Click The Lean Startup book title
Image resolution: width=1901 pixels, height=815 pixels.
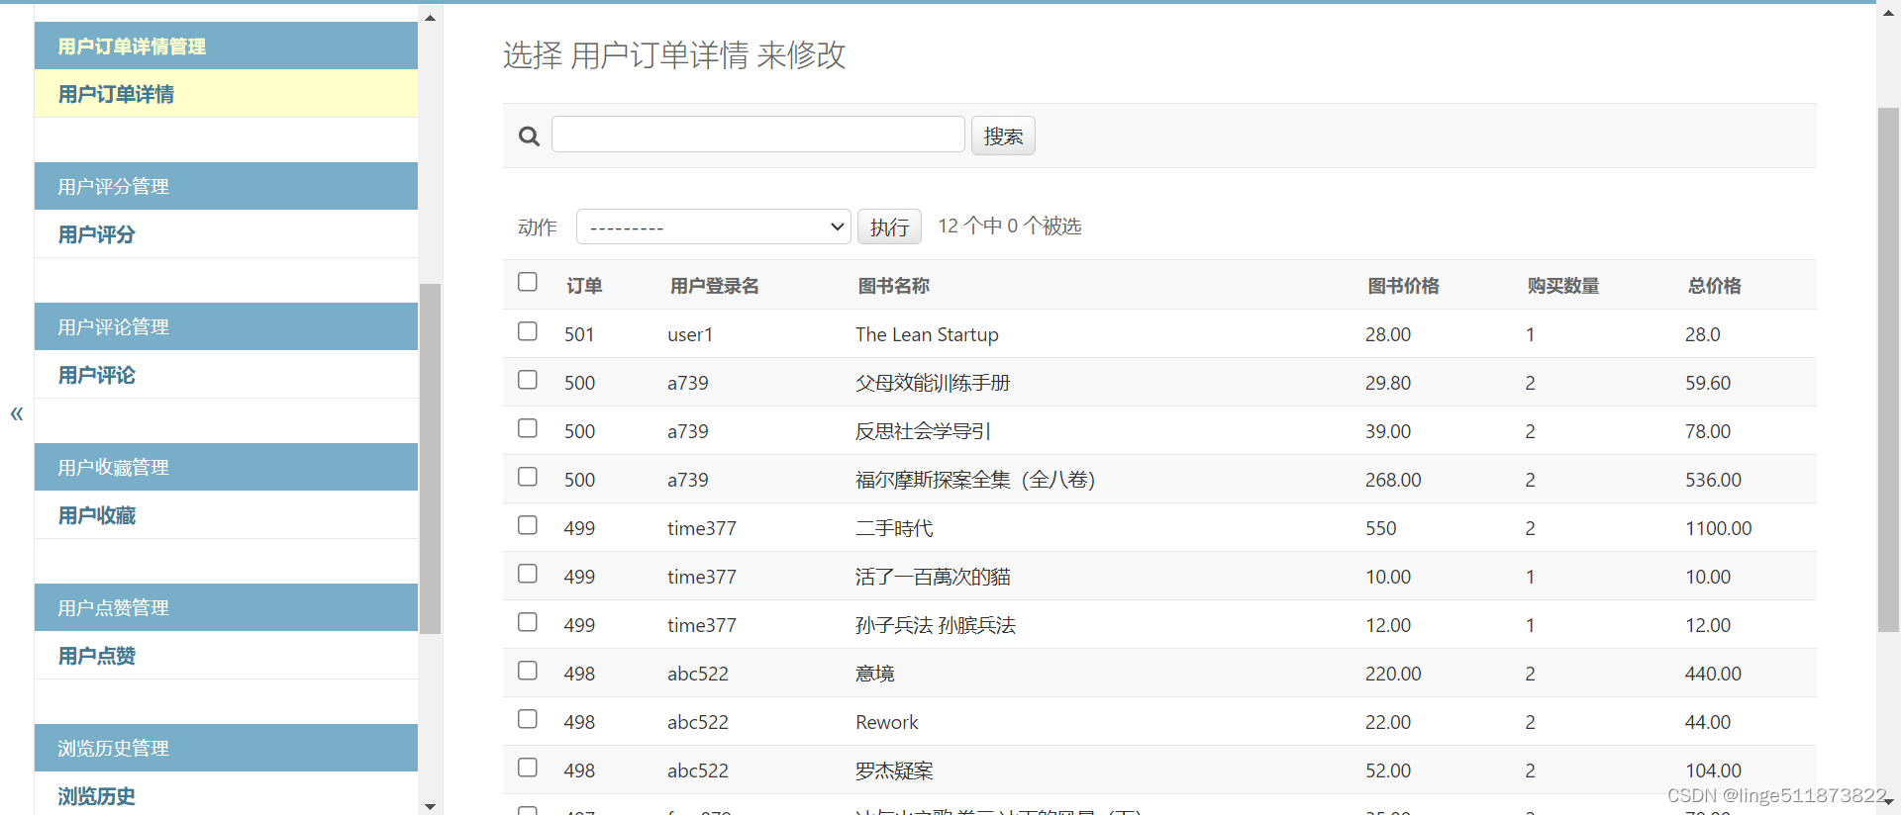pos(927,334)
